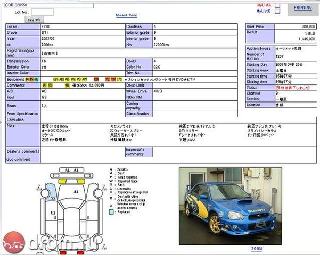The image size is (320, 255).
Task: Click the PS equipment badge
Action: (79, 79)
